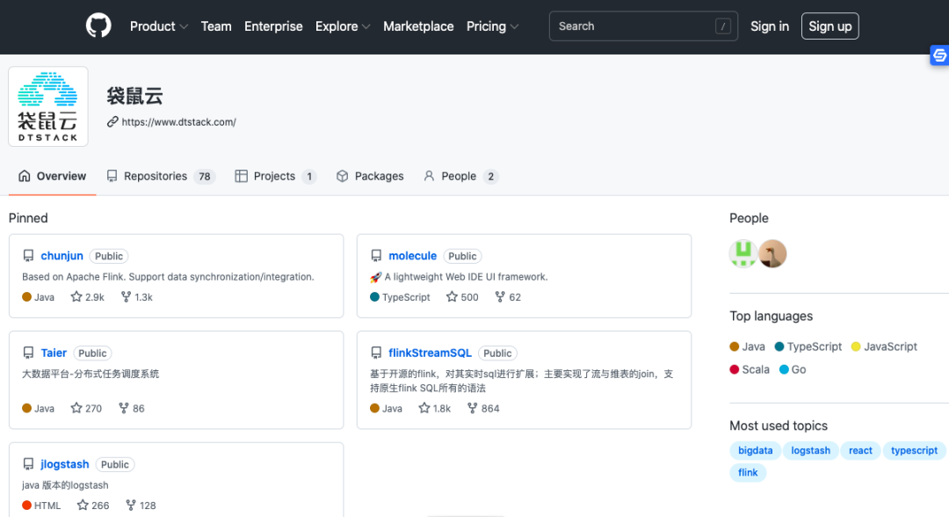Click the fork icon on molecule
This screenshot has height=517, width=949.
[500, 297]
